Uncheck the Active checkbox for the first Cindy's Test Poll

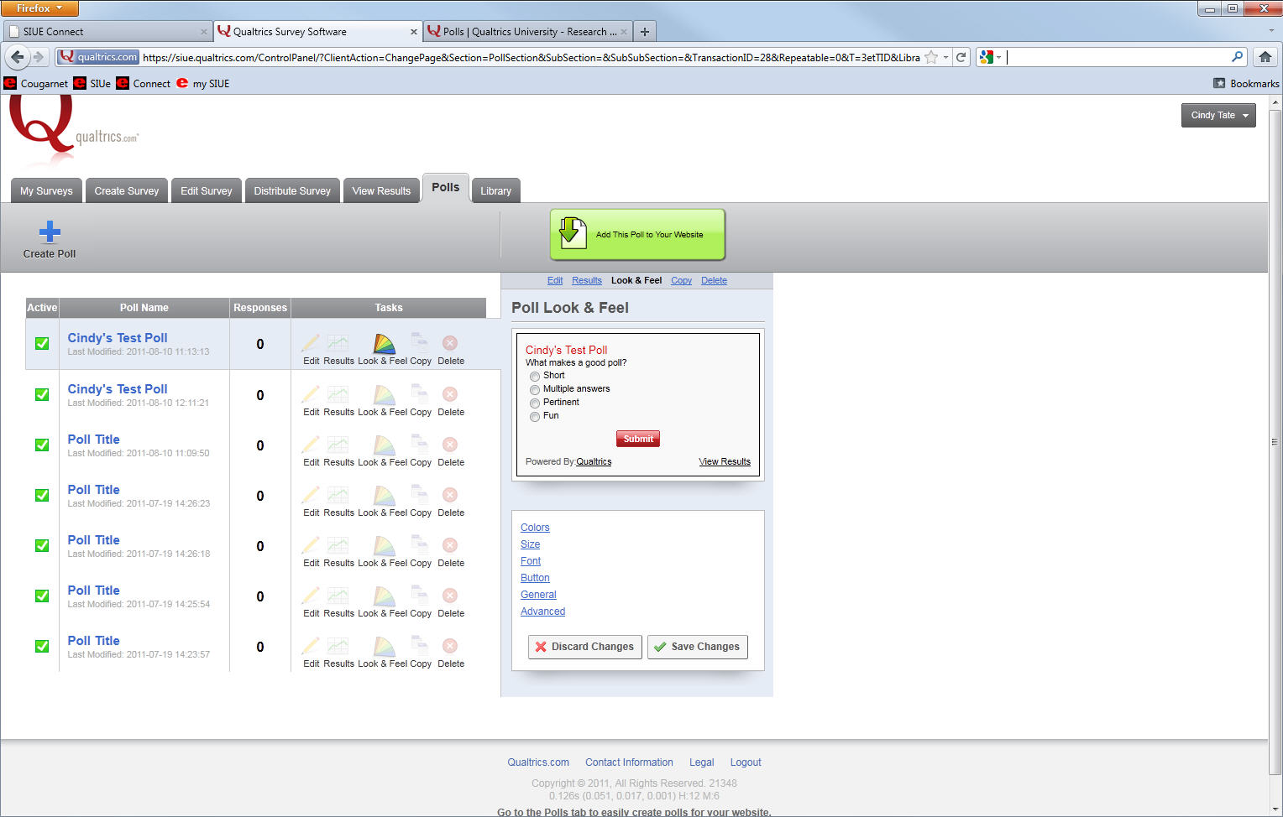(x=42, y=344)
